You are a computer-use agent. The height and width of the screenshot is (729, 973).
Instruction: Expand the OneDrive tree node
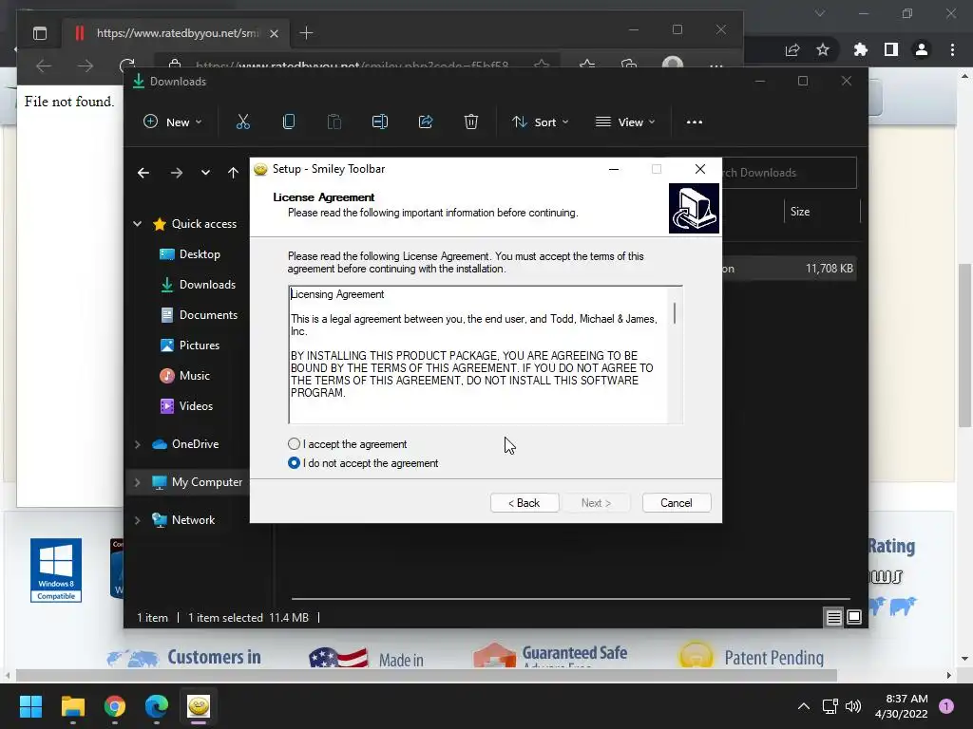pos(137,444)
